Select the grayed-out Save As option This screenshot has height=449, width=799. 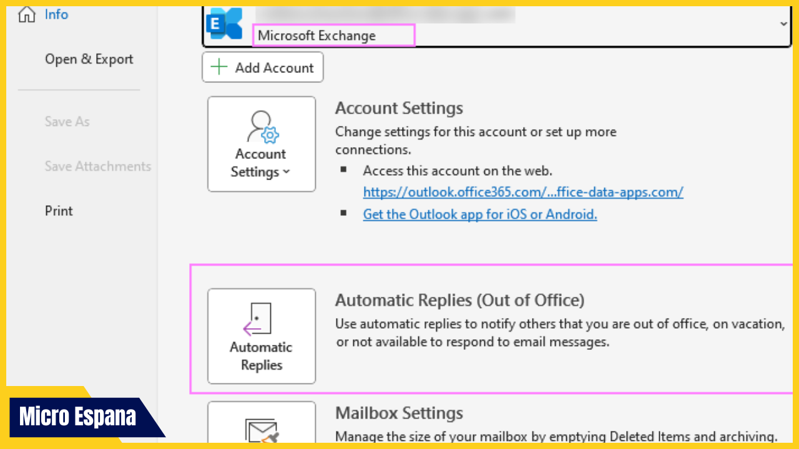pyautogui.click(x=67, y=122)
